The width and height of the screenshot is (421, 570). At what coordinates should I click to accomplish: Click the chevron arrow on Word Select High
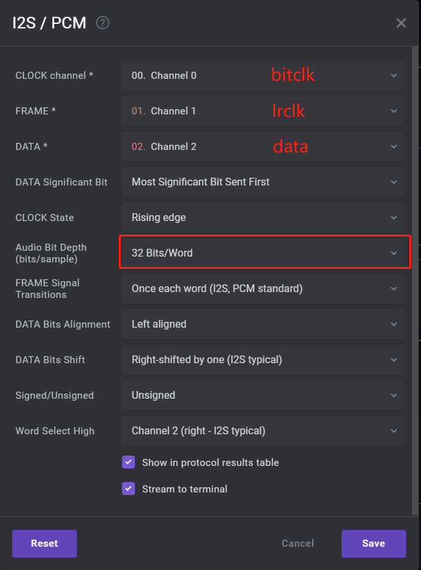coord(394,431)
